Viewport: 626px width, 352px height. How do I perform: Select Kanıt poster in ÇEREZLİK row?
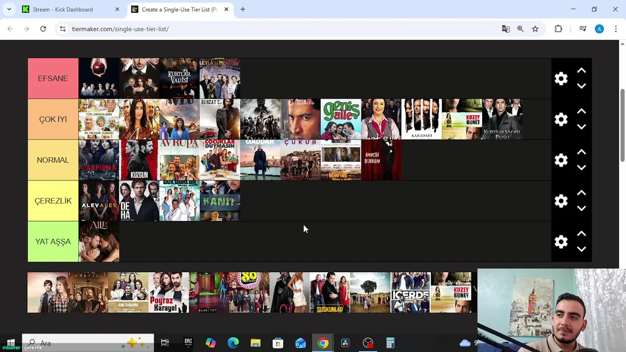[x=220, y=201]
